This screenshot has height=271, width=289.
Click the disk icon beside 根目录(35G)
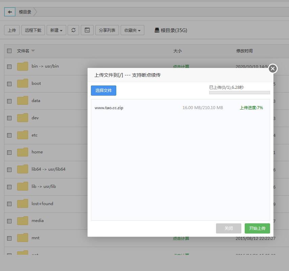[x=157, y=30]
